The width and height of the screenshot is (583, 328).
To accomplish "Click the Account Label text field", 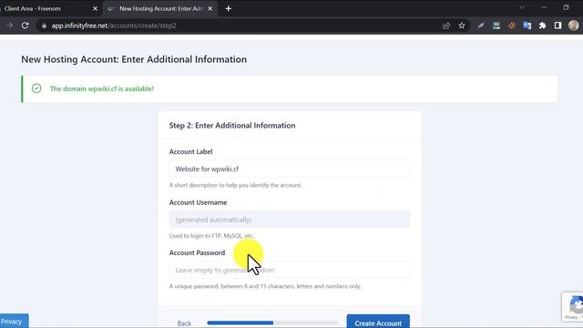I will point(290,169).
